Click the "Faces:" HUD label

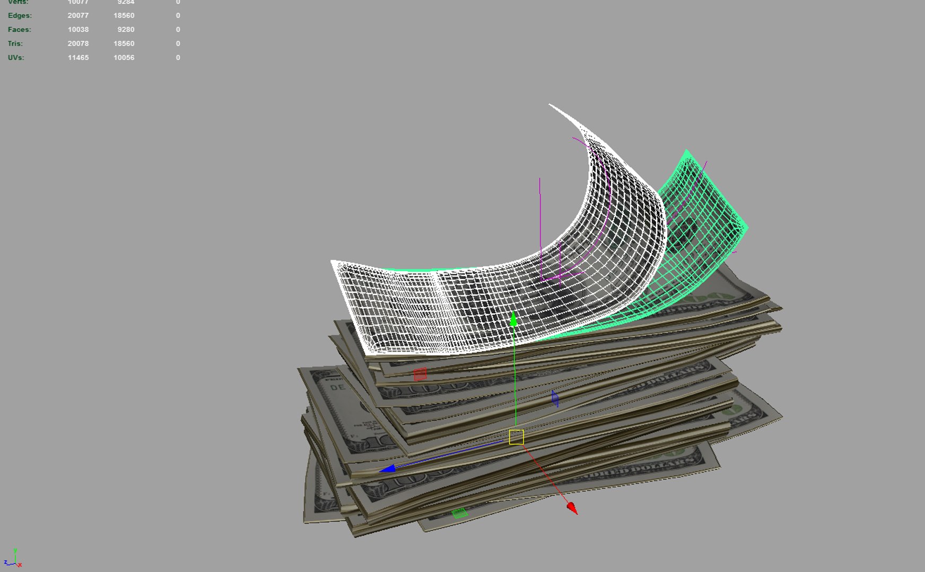[x=20, y=30]
